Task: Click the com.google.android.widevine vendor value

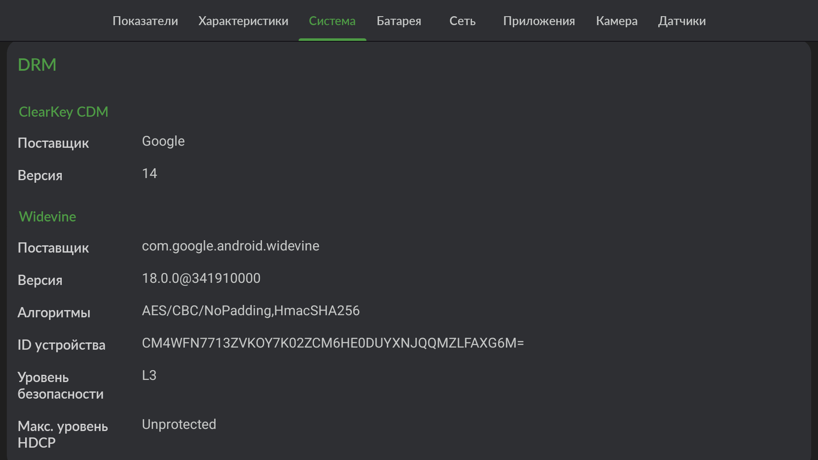Action: (x=230, y=246)
